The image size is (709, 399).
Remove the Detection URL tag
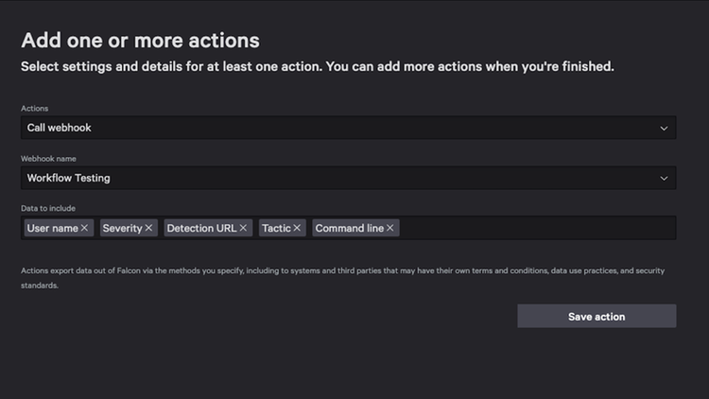point(243,228)
